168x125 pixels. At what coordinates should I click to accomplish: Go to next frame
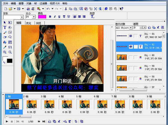(x=39, y=121)
